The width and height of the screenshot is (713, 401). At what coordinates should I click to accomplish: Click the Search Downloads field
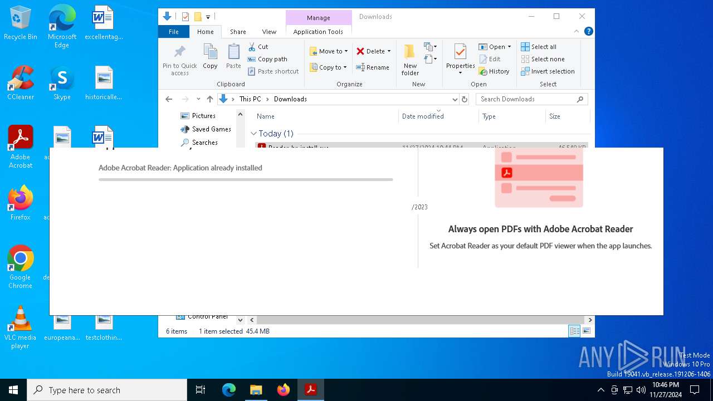531,99
